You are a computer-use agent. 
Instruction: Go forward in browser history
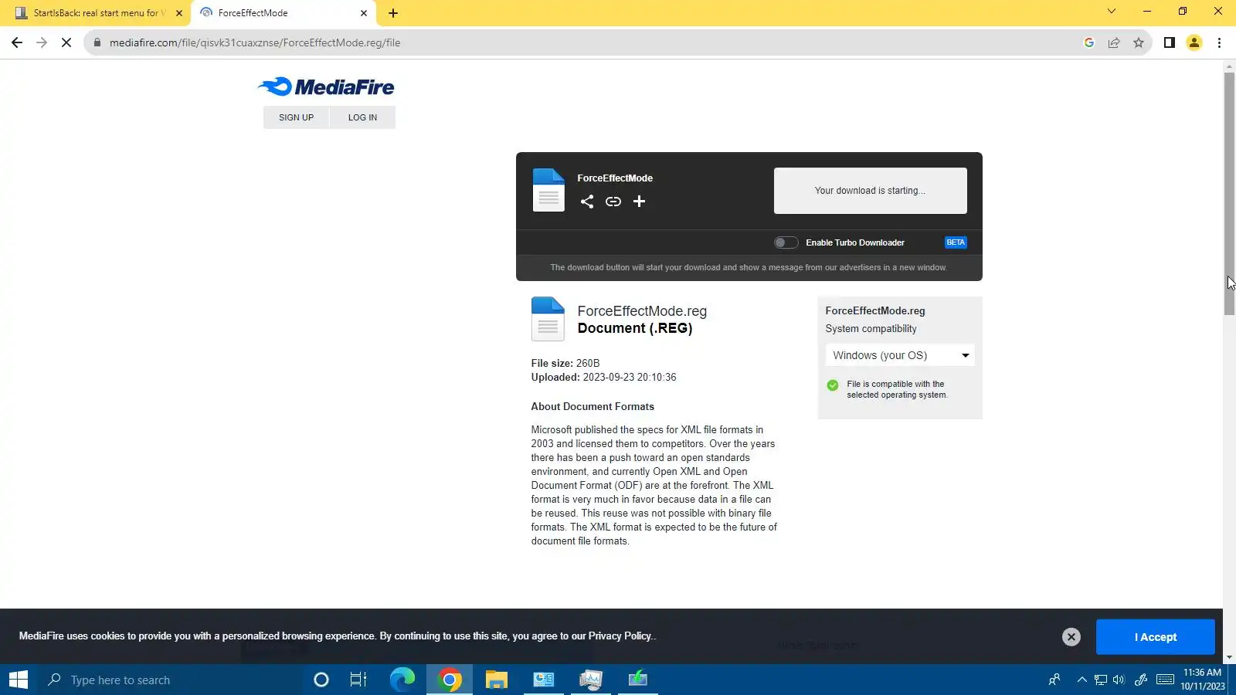coord(42,42)
